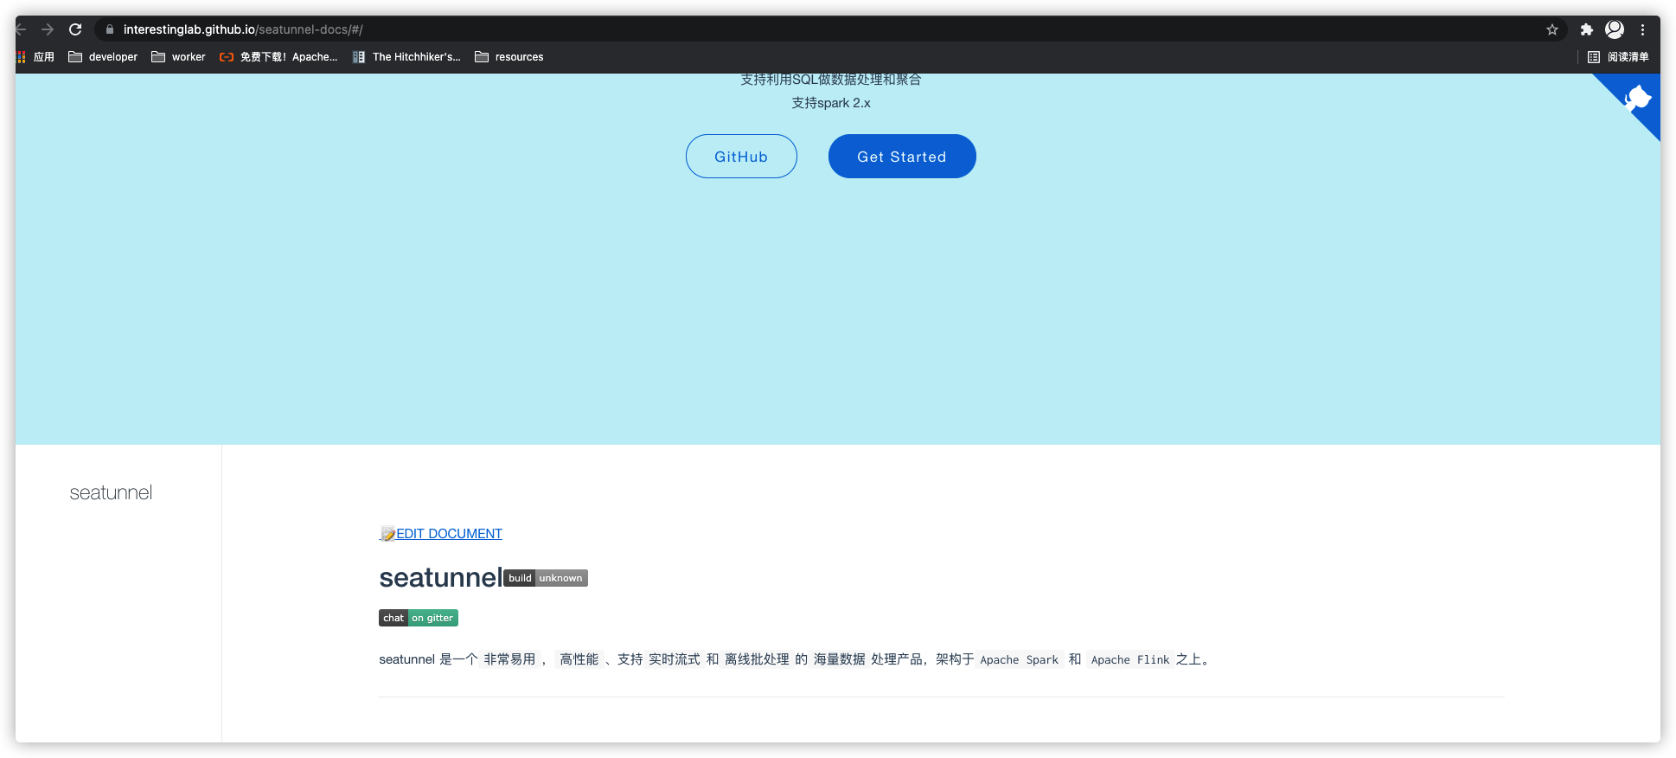Open the 应用 apps grid shortcut
Image resolution: width=1676 pixels, height=758 pixels.
[x=35, y=57]
